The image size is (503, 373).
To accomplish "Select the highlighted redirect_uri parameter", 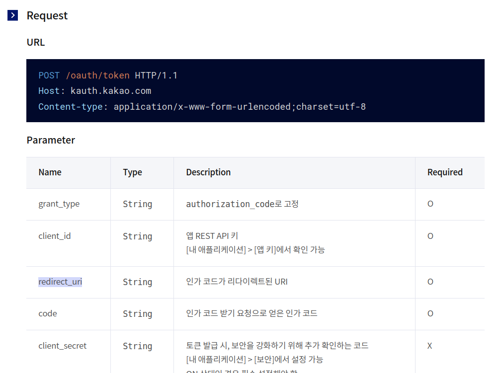I will point(60,282).
